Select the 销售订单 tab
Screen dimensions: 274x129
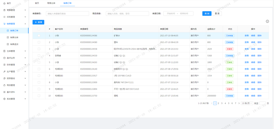click(x=67, y=3)
